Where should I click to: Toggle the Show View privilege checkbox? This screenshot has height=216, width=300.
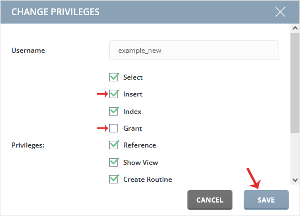(x=114, y=162)
